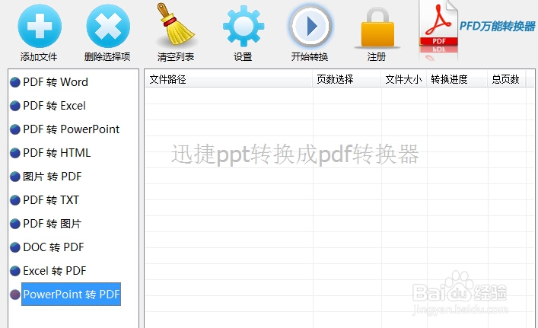
Task: Select the highlighted PowerPoint 转 PDF item
Action: point(71,295)
